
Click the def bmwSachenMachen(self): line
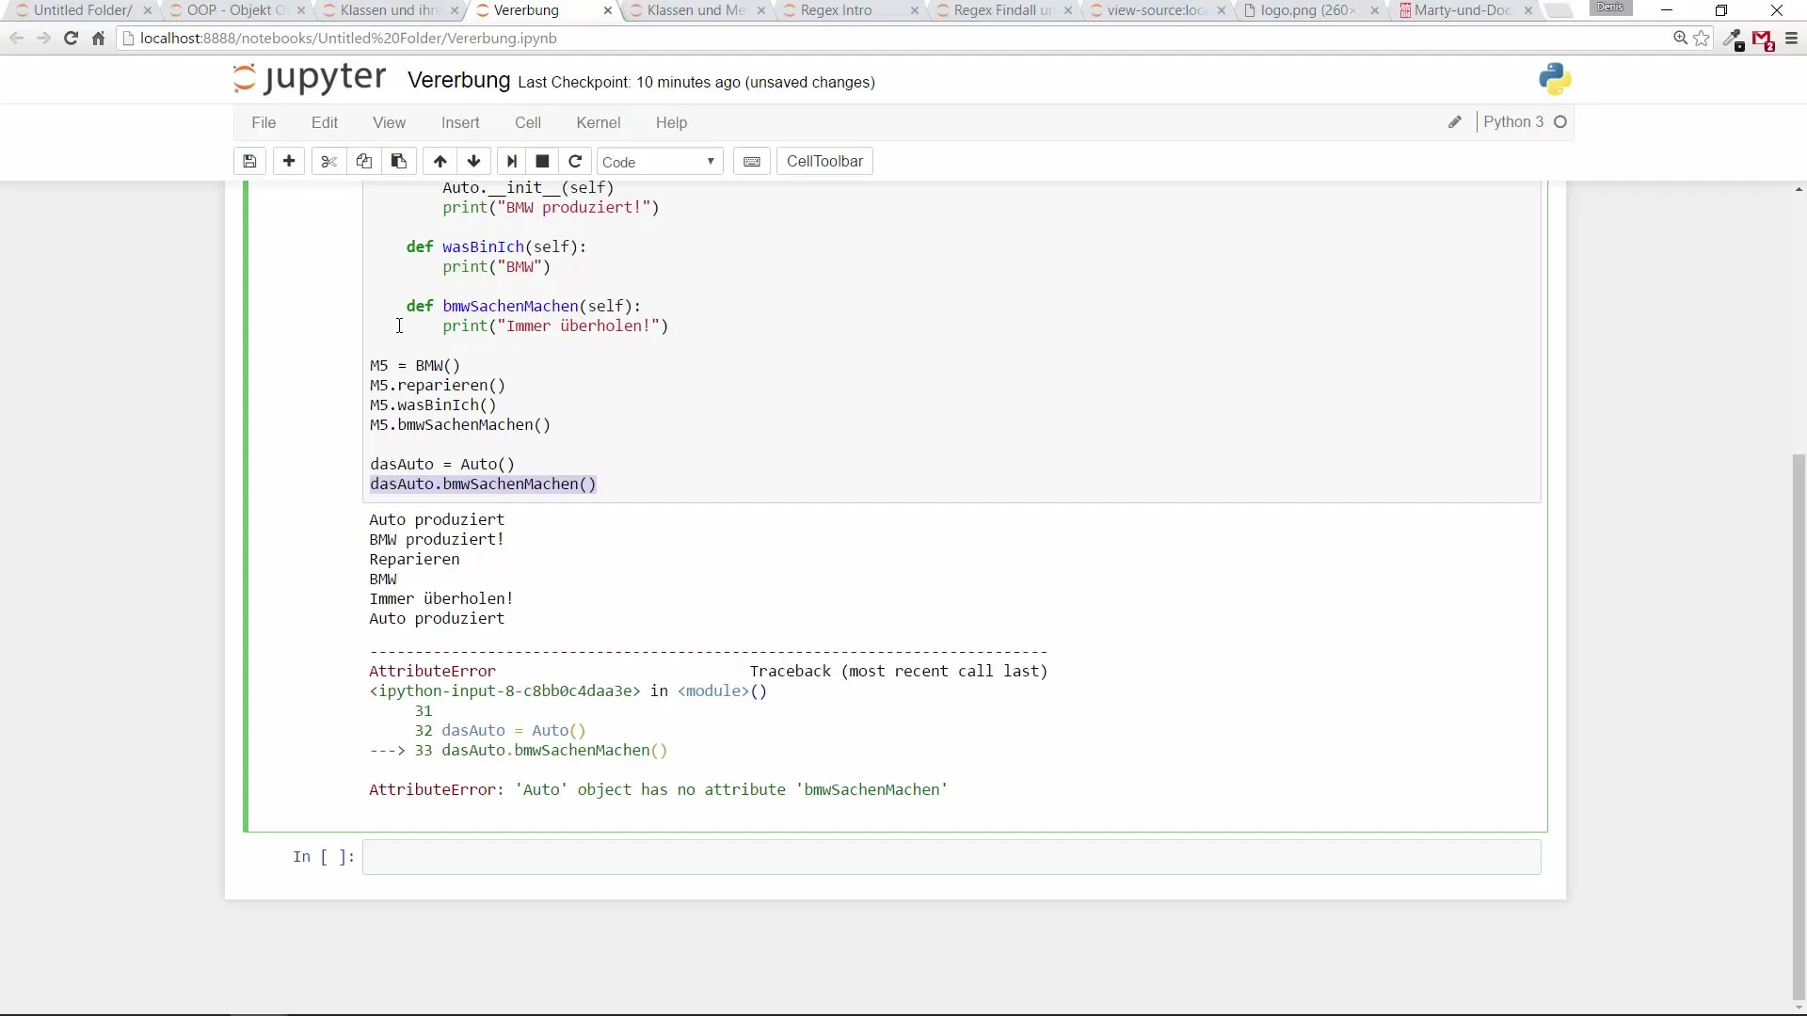click(x=523, y=307)
